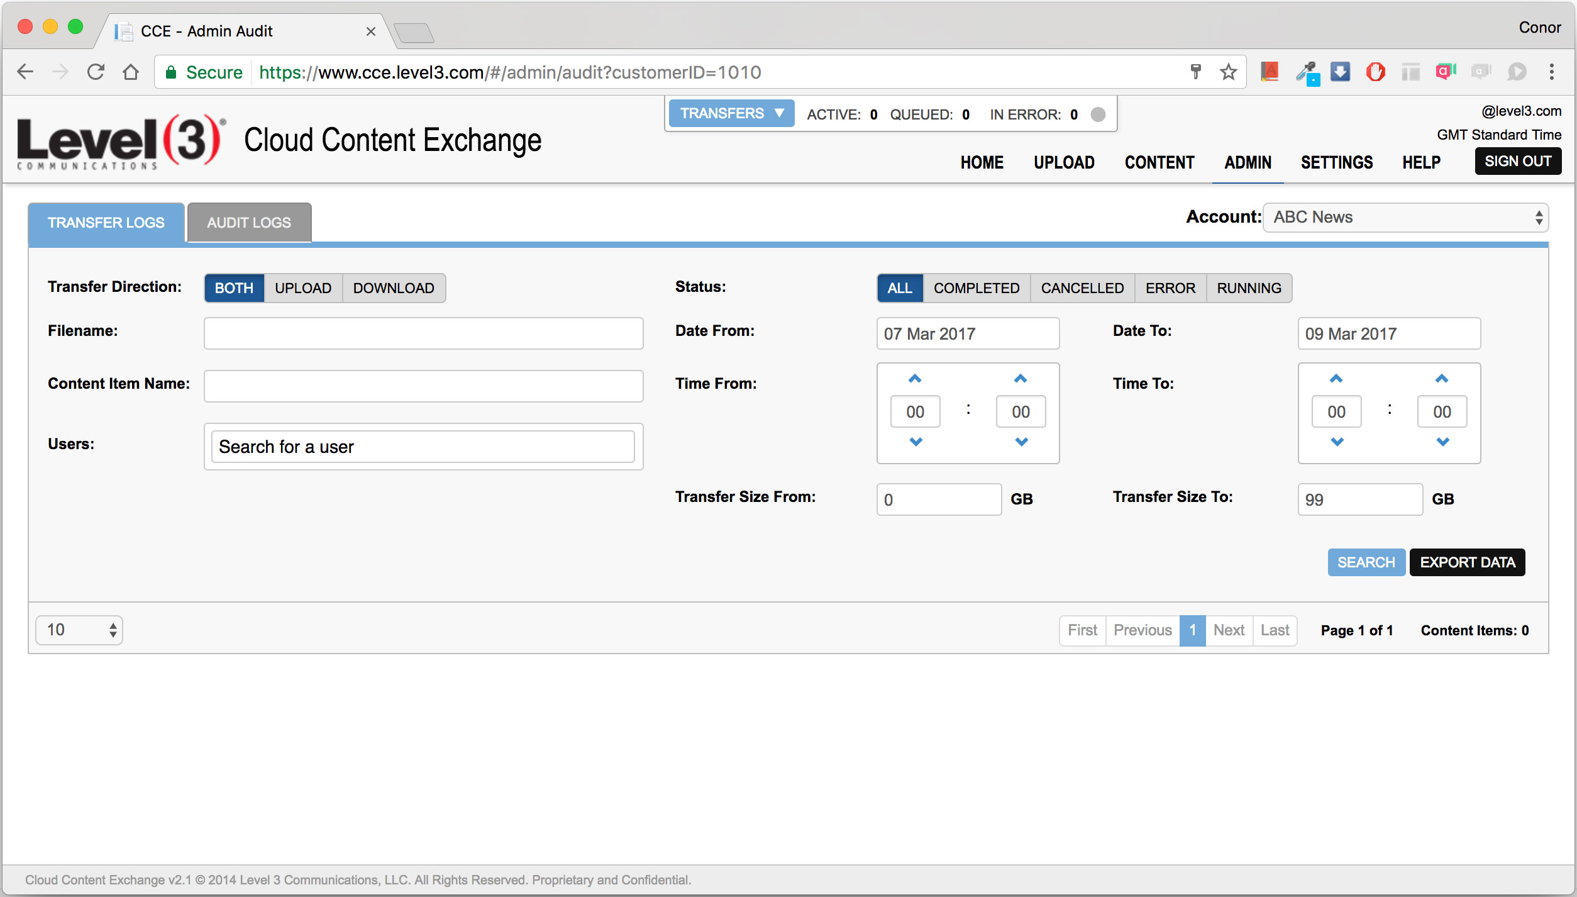Click the Search for a user field
This screenshot has height=897, width=1577.
[x=423, y=447]
